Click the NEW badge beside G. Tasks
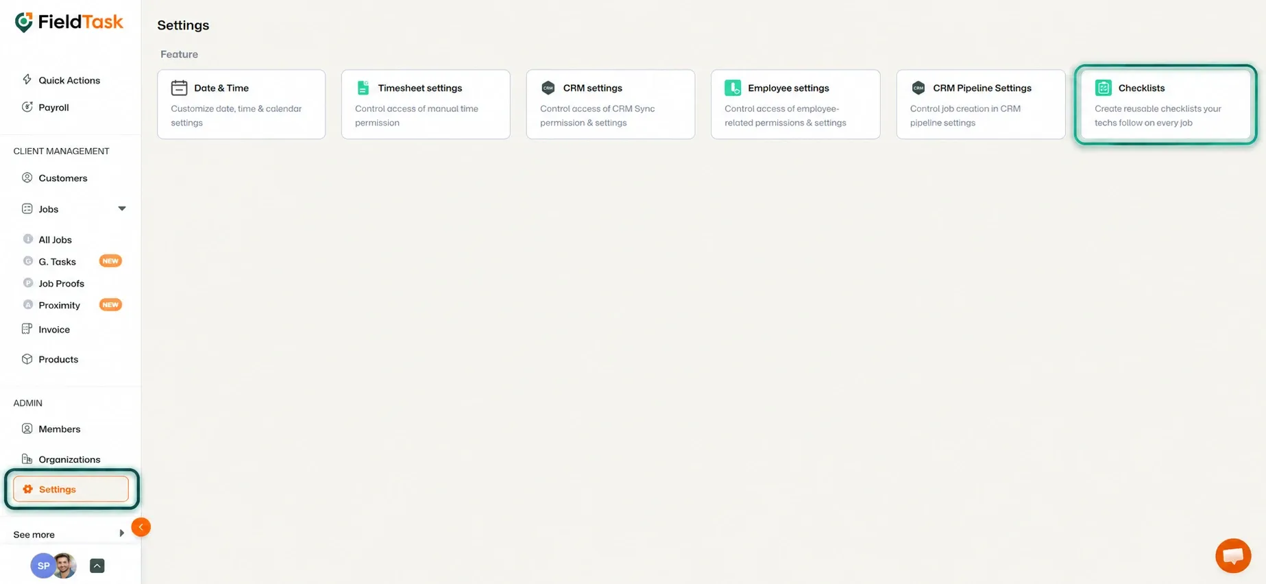 [110, 260]
